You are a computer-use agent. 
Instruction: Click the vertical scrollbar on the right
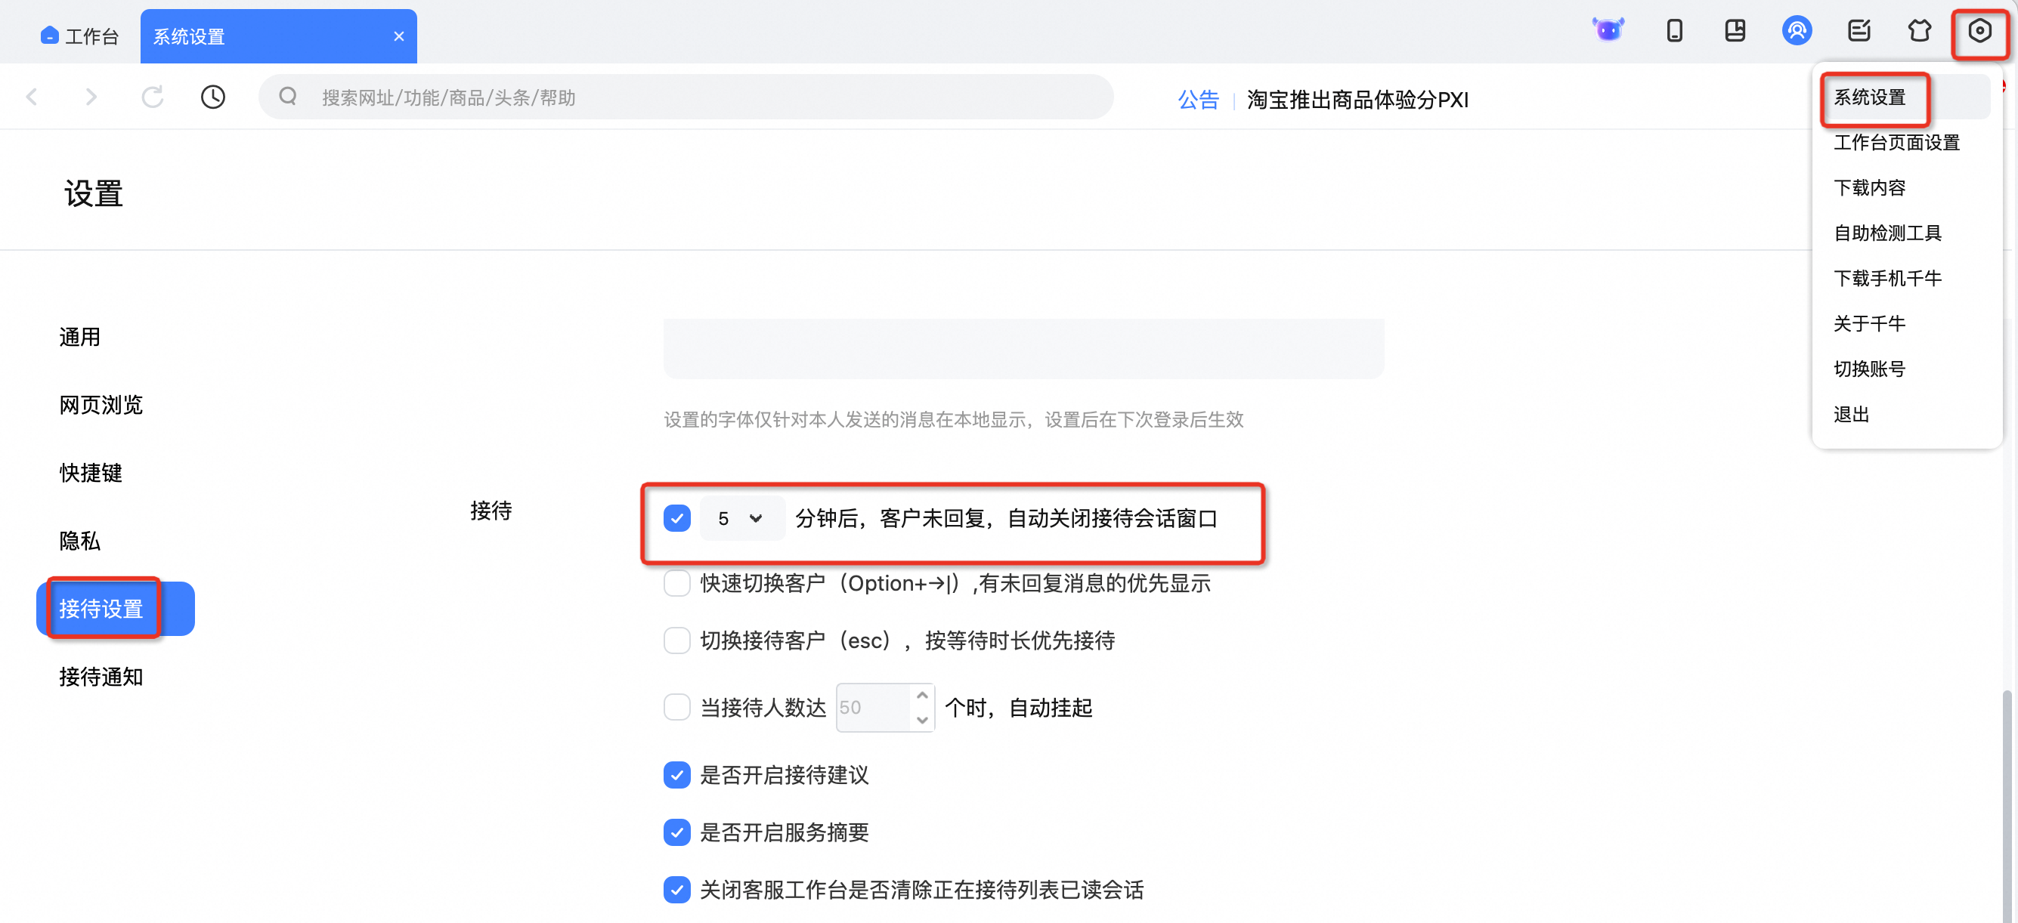2007,807
